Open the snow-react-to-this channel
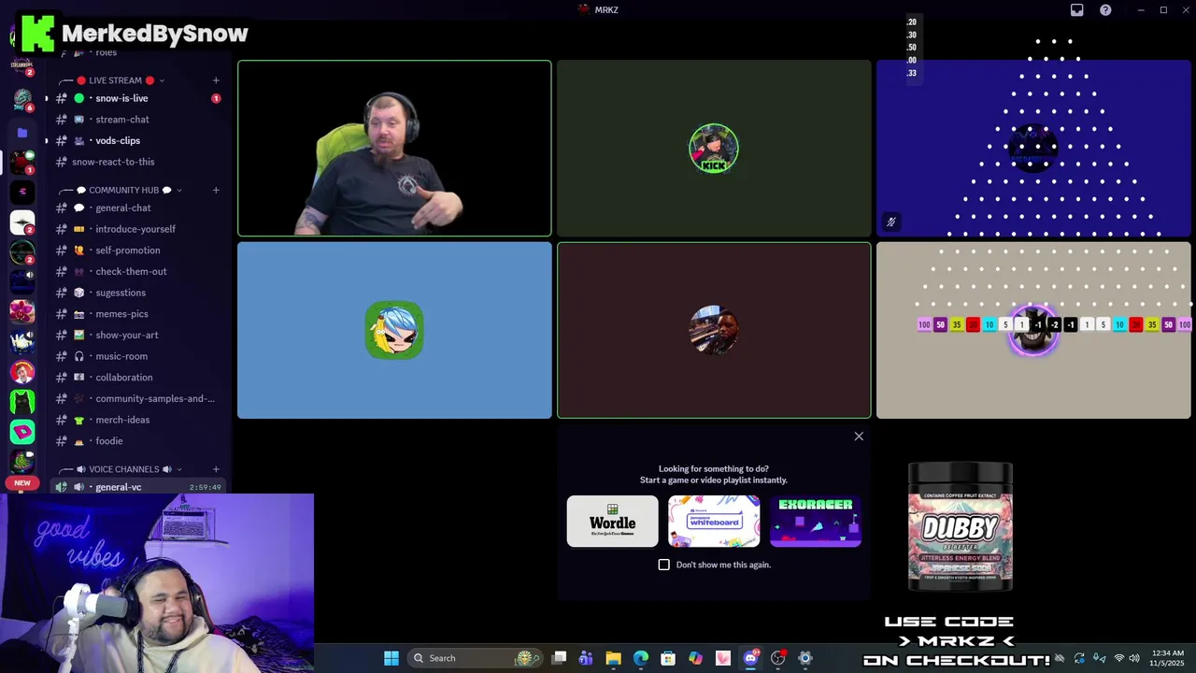 137,162
